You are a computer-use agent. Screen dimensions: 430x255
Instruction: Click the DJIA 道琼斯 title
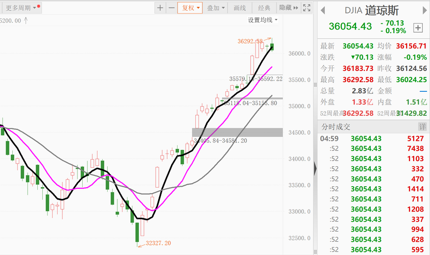tap(371, 11)
